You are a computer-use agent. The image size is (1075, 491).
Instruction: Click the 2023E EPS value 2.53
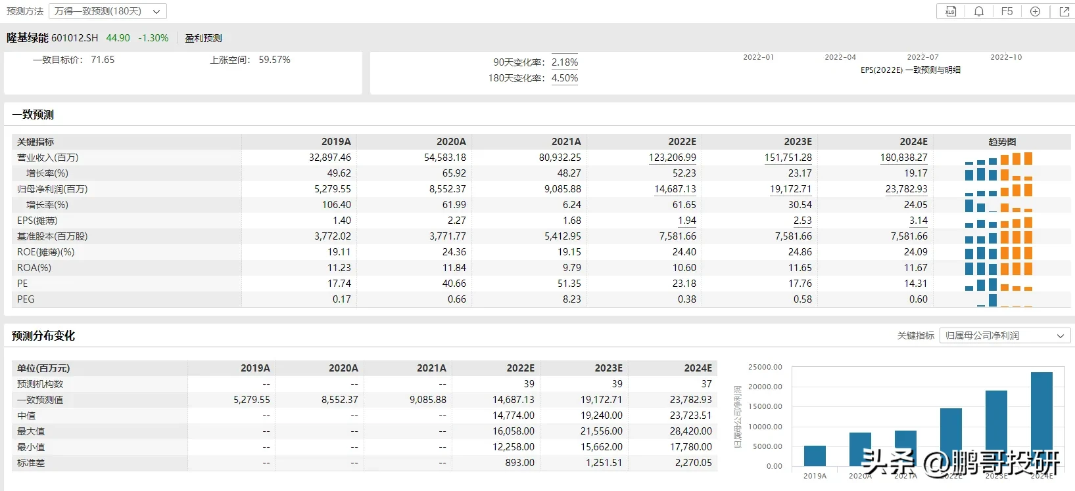click(x=803, y=221)
